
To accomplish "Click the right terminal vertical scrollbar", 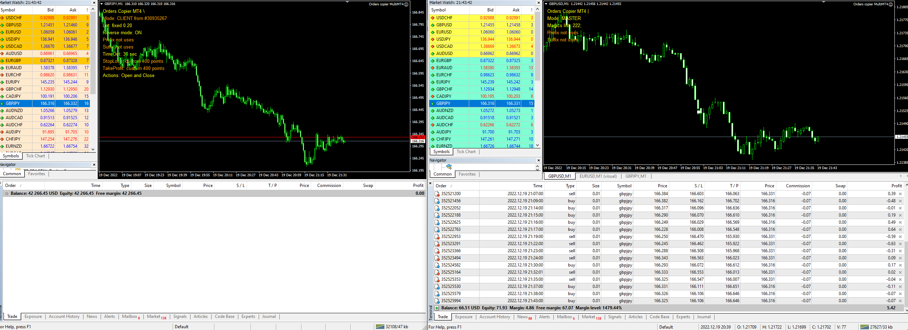I will (906, 275).
